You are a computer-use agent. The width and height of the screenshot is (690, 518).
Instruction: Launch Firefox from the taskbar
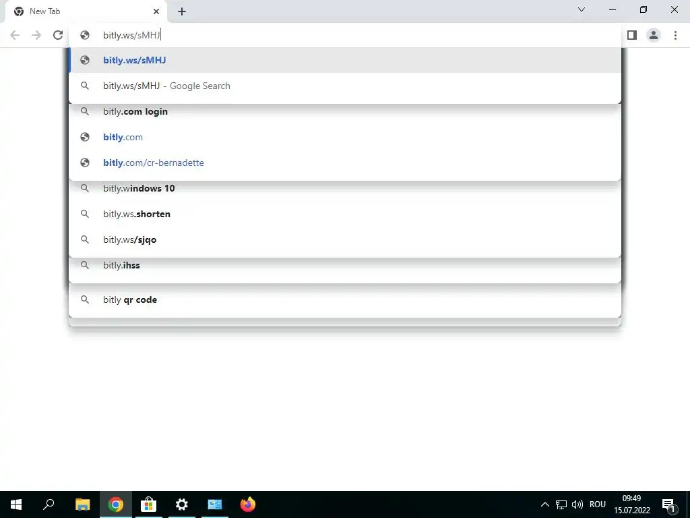[248, 505]
